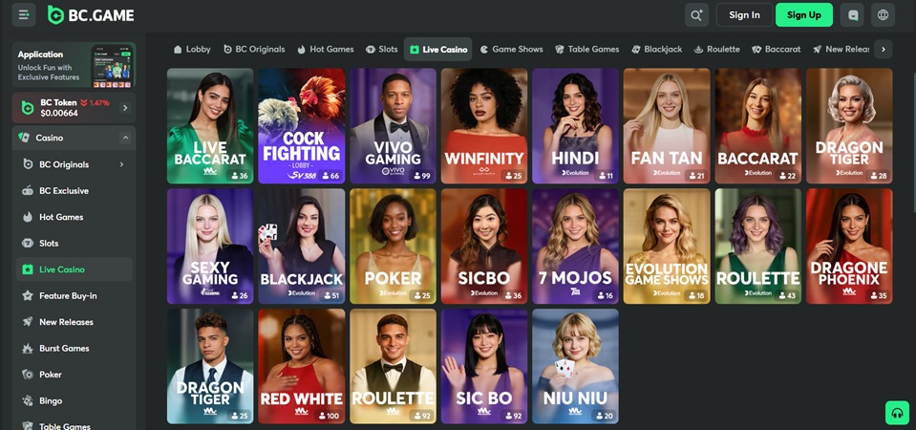The image size is (916, 430).
Task: Open the language globe icon
Action: (883, 15)
